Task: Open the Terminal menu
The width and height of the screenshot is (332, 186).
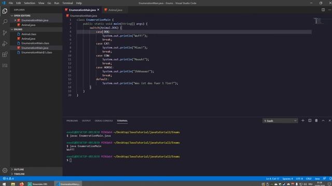Action: [x=67, y=3]
